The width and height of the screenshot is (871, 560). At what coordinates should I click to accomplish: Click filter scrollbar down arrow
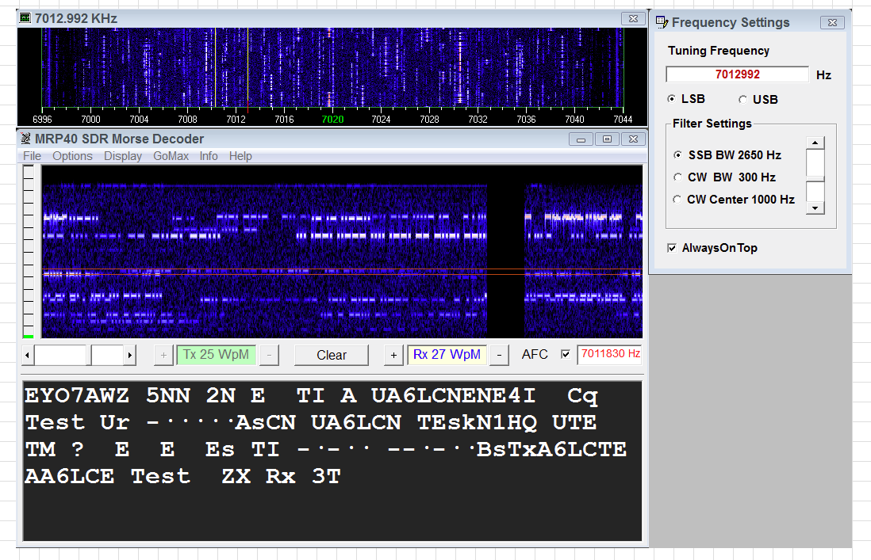pos(815,208)
